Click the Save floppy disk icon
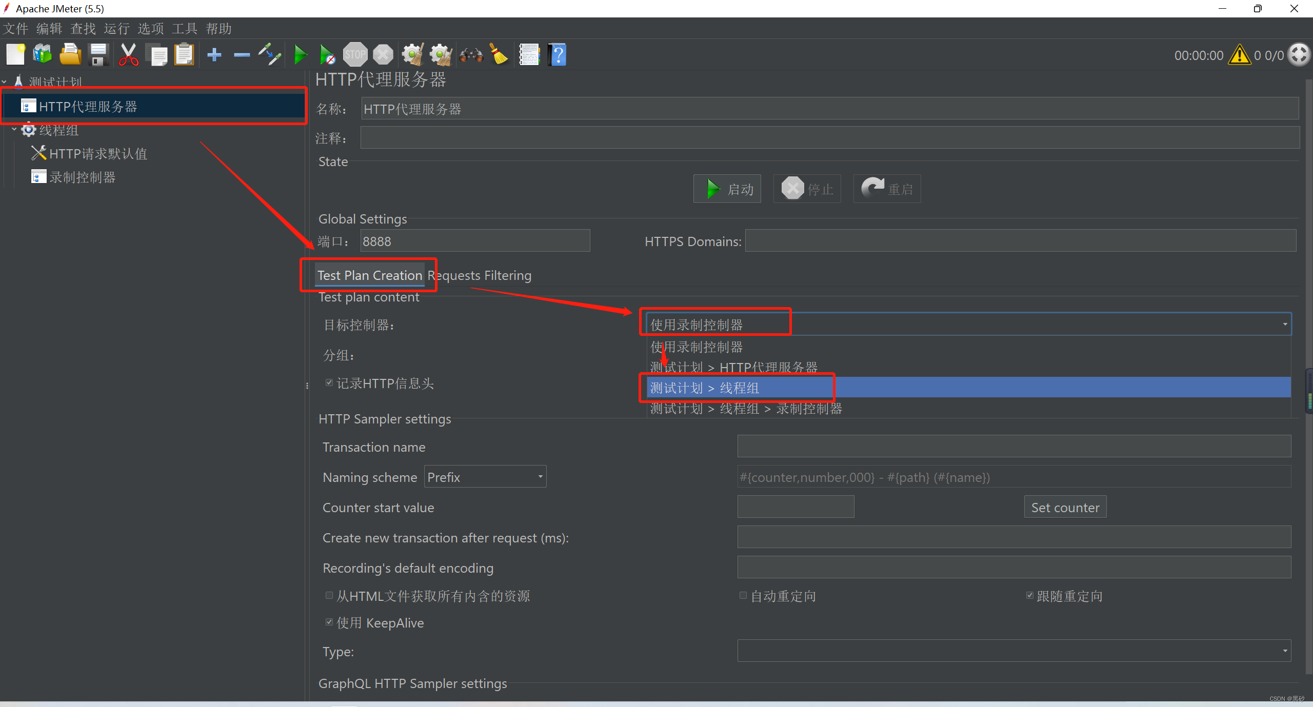 (x=98, y=54)
